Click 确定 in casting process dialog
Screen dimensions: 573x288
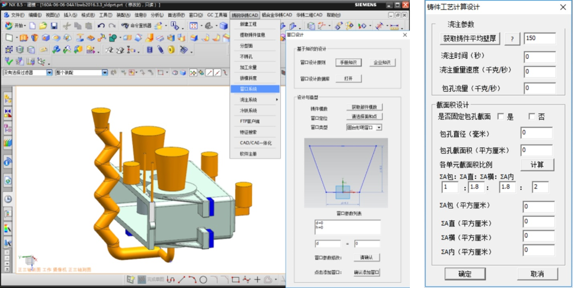465,274
